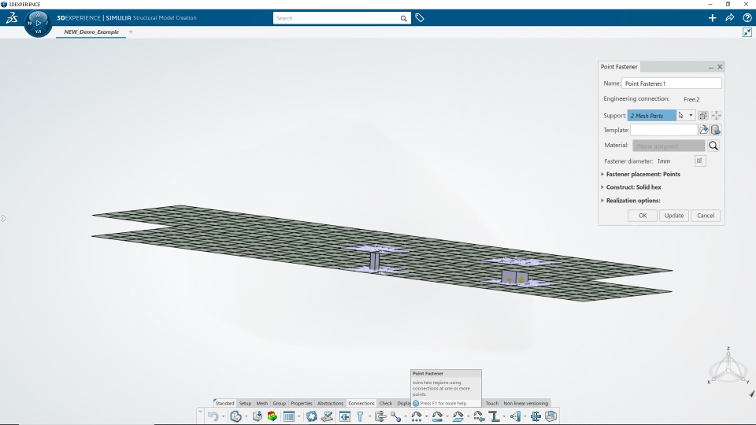Click the Template input field
756x425 pixels.
click(664, 130)
